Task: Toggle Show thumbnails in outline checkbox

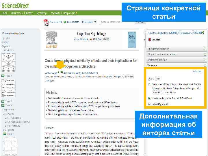Action: 3,33
